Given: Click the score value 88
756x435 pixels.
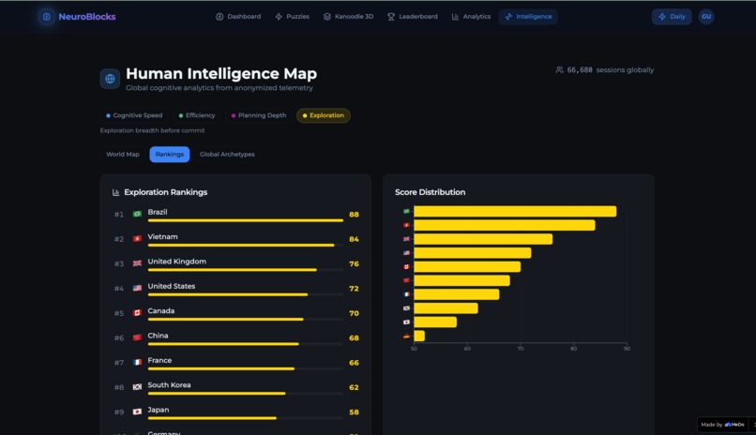Looking at the screenshot, I should 354,215.
